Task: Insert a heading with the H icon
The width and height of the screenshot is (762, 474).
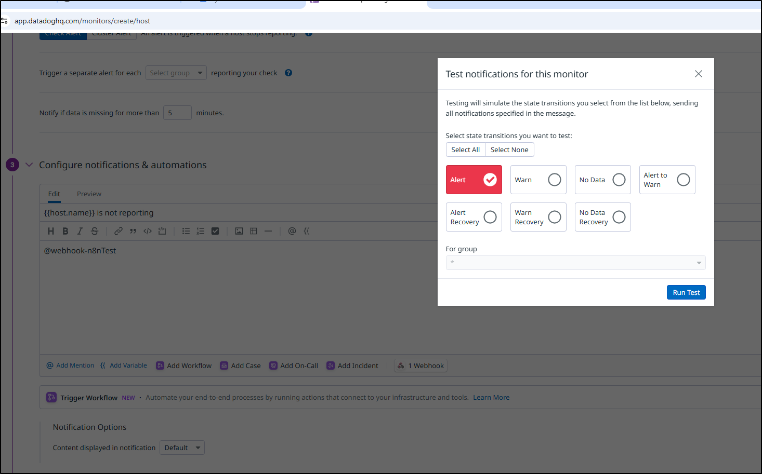Action: point(51,231)
